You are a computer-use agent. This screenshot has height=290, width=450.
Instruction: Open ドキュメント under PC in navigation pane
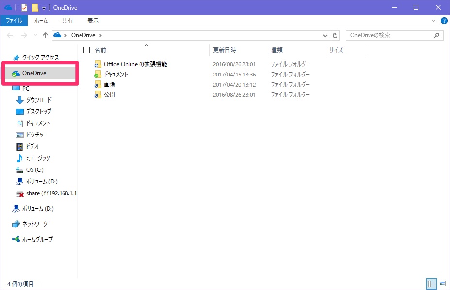pos(38,123)
